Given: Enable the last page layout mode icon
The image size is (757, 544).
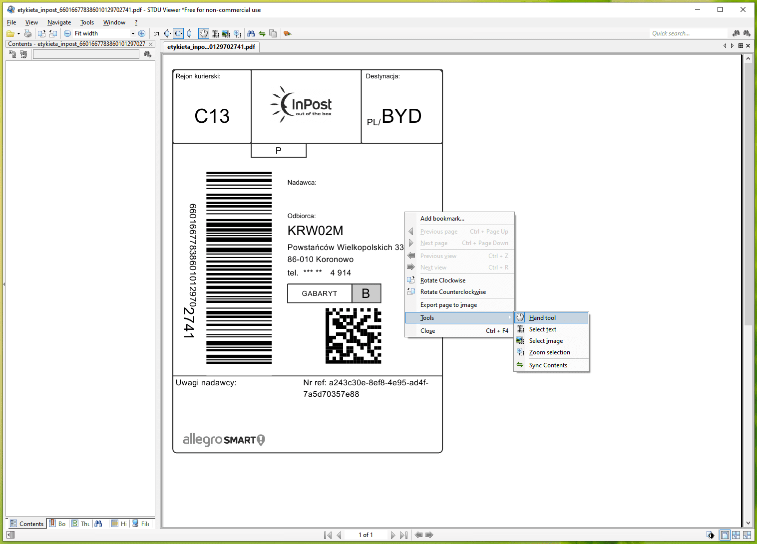Looking at the screenshot, I should point(747,535).
